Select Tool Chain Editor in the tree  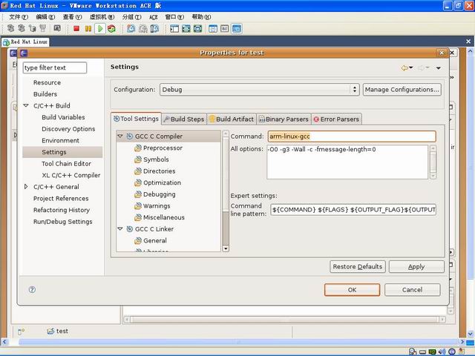pyautogui.click(x=66, y=164)
